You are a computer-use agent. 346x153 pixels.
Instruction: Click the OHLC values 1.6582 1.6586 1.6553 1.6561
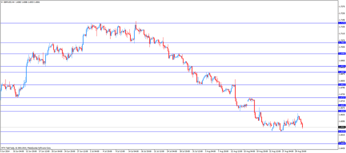click(x=28, y=2)
